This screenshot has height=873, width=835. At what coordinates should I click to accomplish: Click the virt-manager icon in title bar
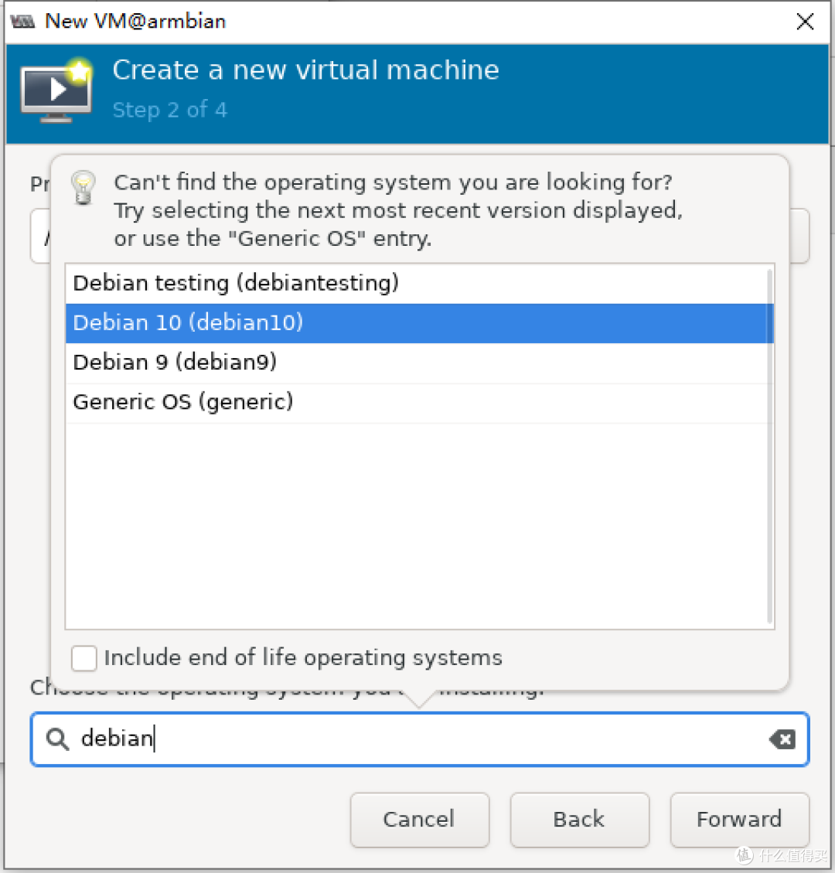(x=23, y=21)
